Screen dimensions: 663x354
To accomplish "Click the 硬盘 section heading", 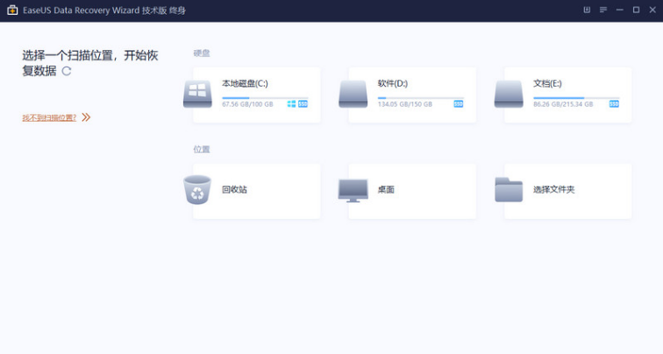I will [202, 53].
